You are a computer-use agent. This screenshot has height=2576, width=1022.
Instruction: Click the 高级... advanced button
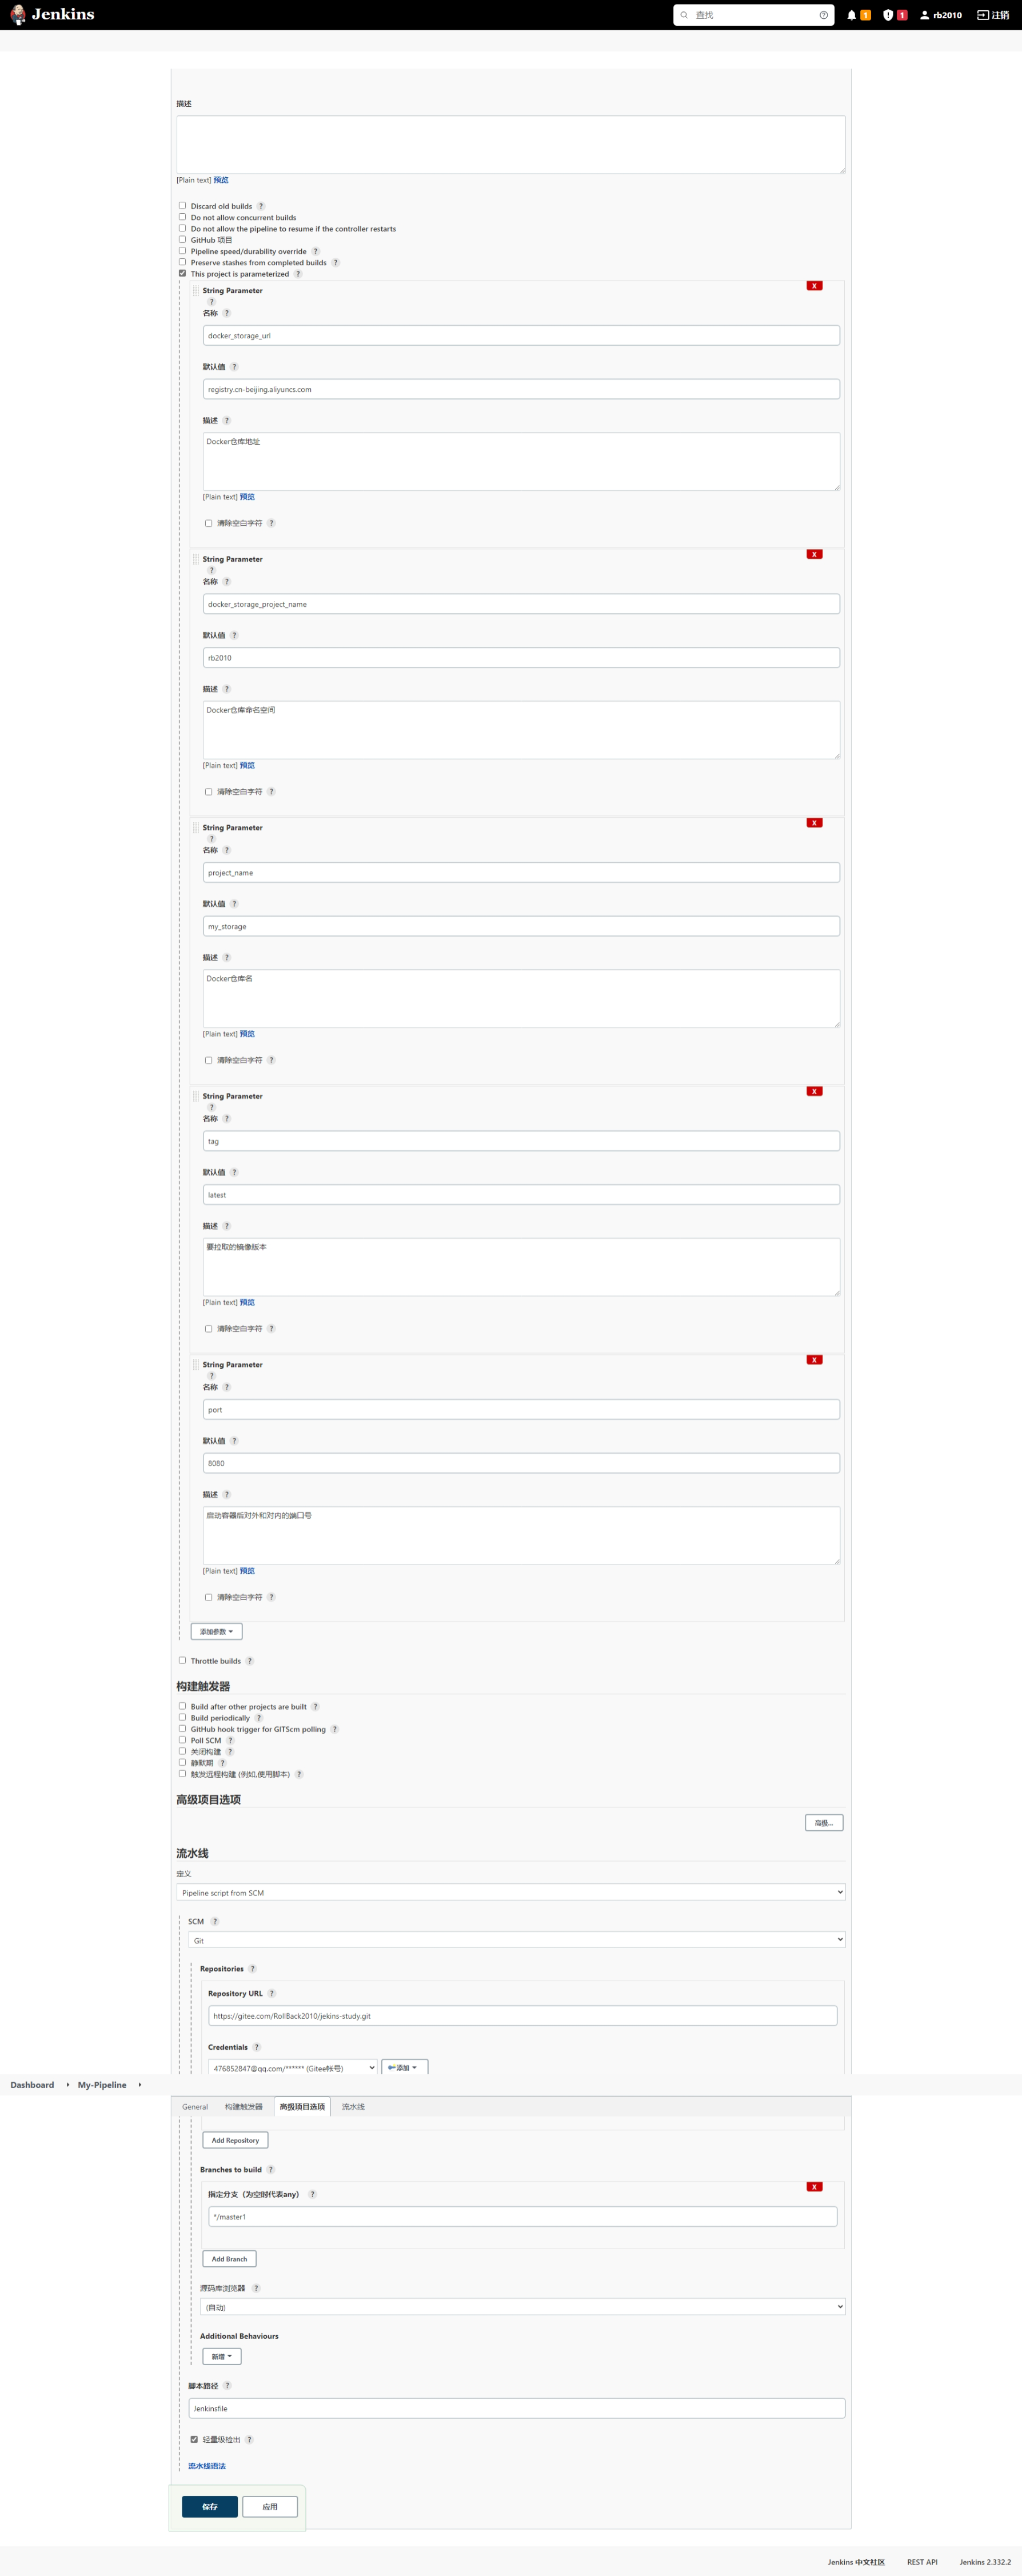click(824, 1823)
